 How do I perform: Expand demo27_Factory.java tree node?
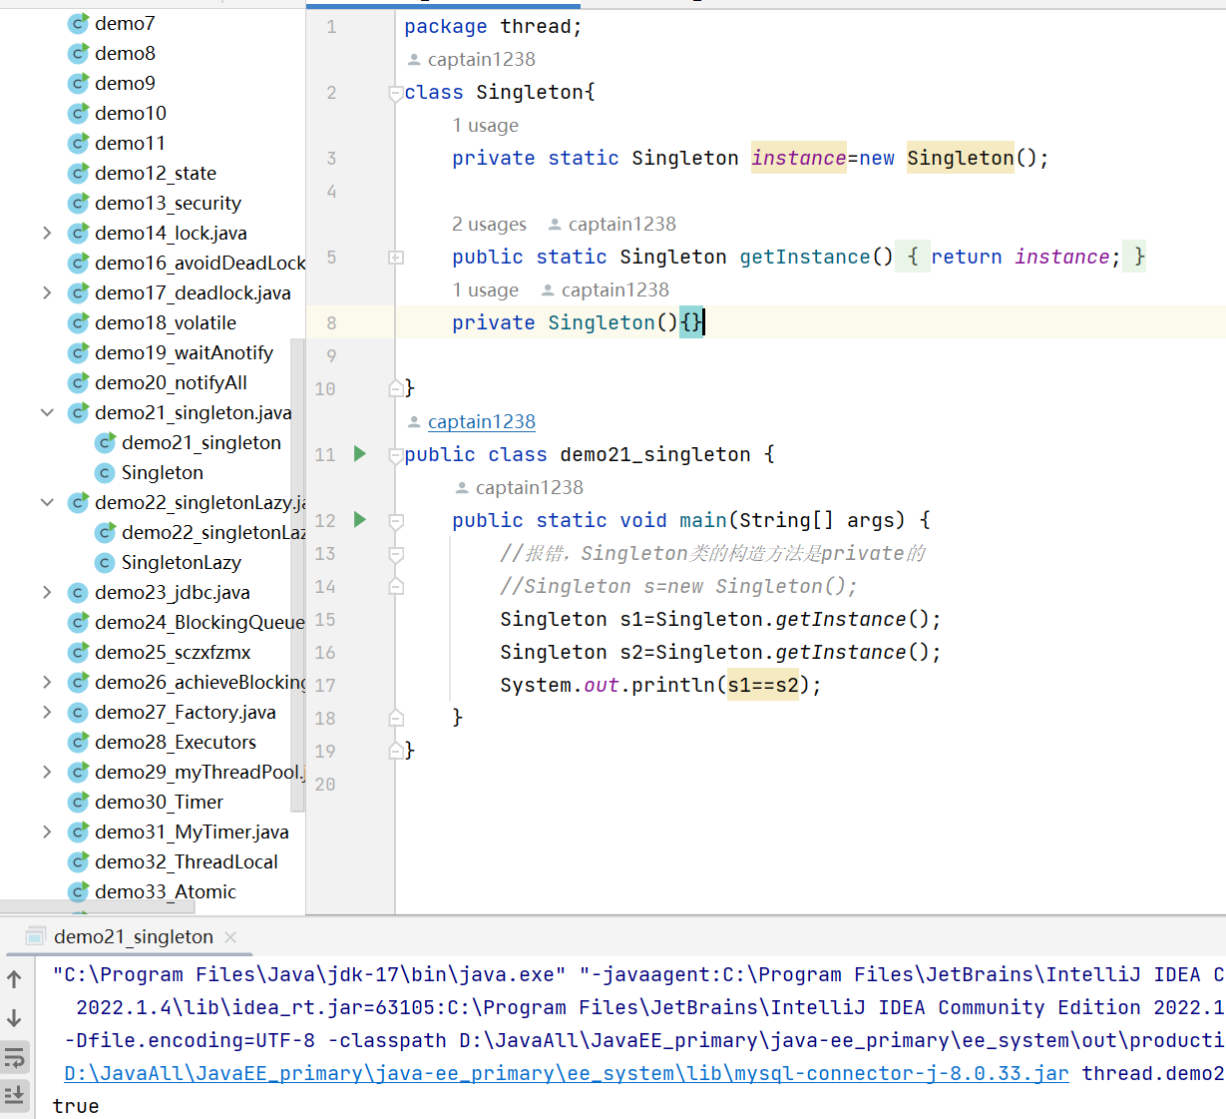pyautogui.click(x=47, y=712)
